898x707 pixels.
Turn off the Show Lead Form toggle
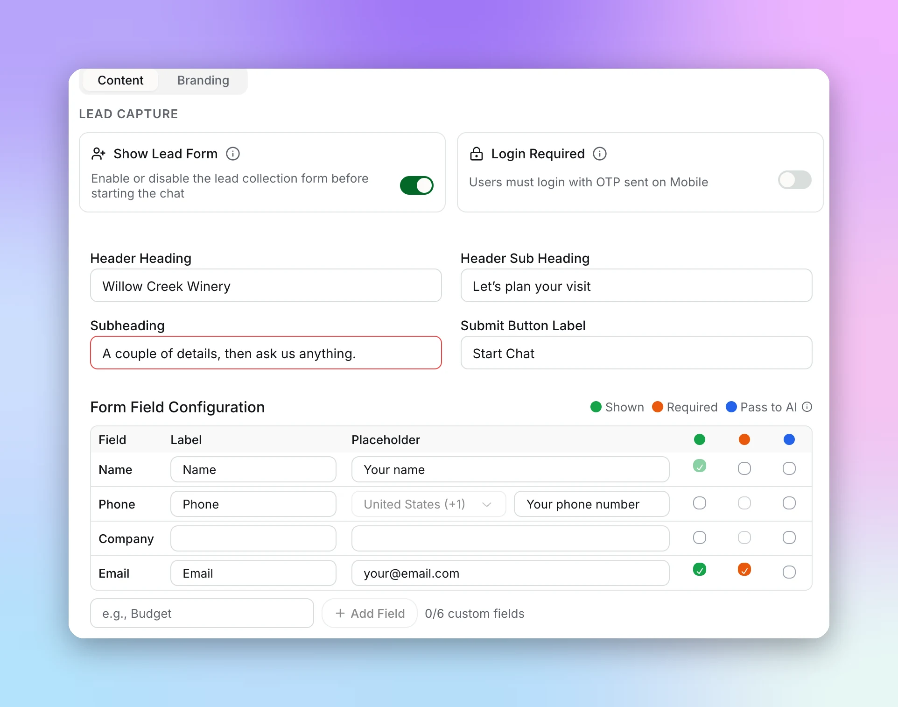tap(417, 185)
